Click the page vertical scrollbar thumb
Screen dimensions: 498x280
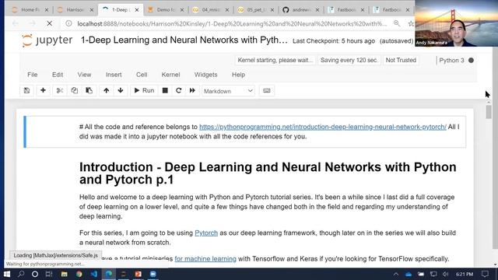(x=489, y=112)
